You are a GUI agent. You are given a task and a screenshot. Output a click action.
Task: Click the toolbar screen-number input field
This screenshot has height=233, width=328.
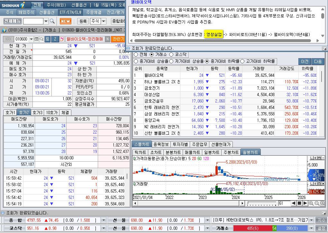click(x=33, y=21)
